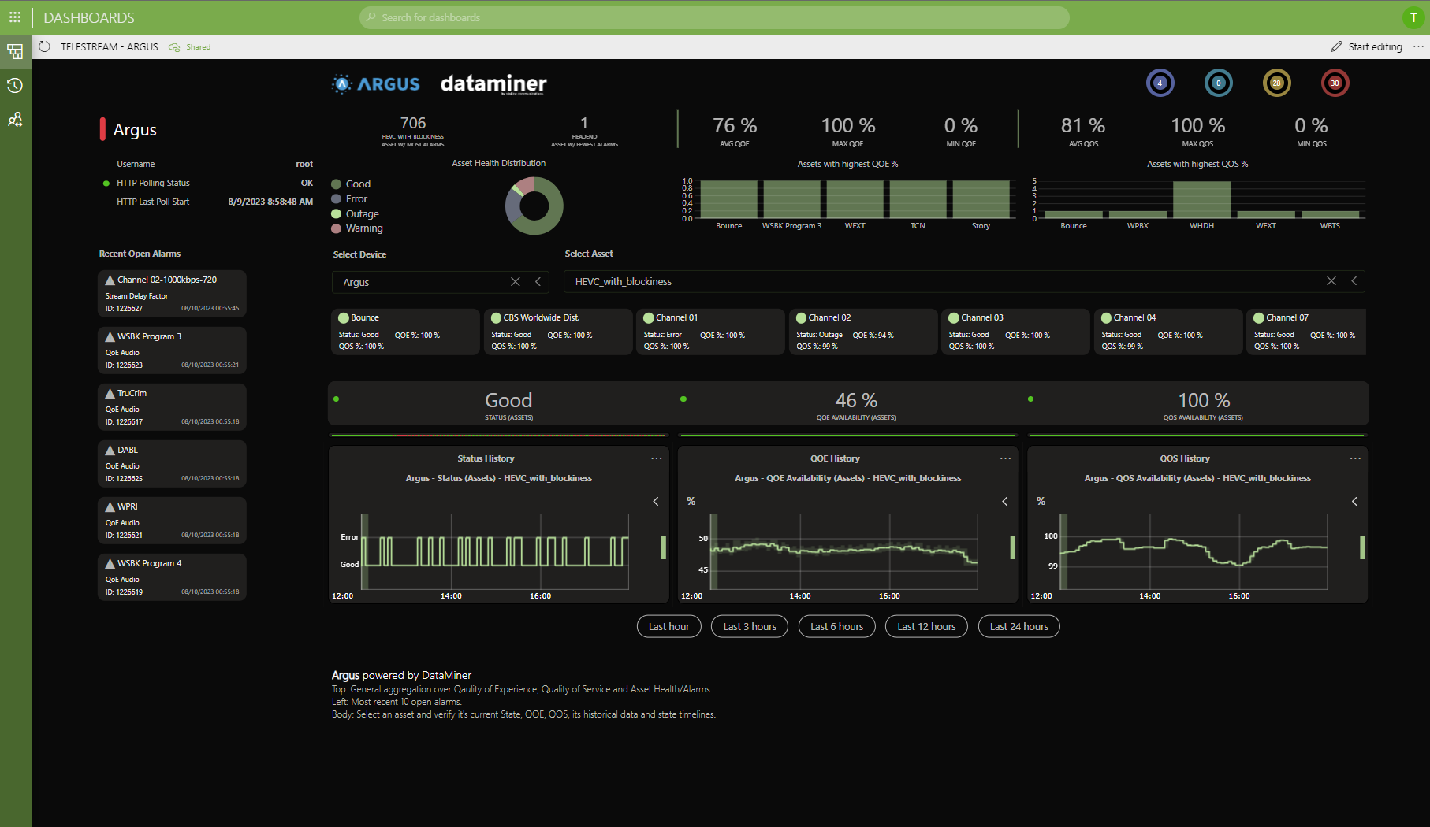This screenshot has width=1430, height=827.
Task: Expand the QOS History legend chevron
Action: click(1355, 501)
